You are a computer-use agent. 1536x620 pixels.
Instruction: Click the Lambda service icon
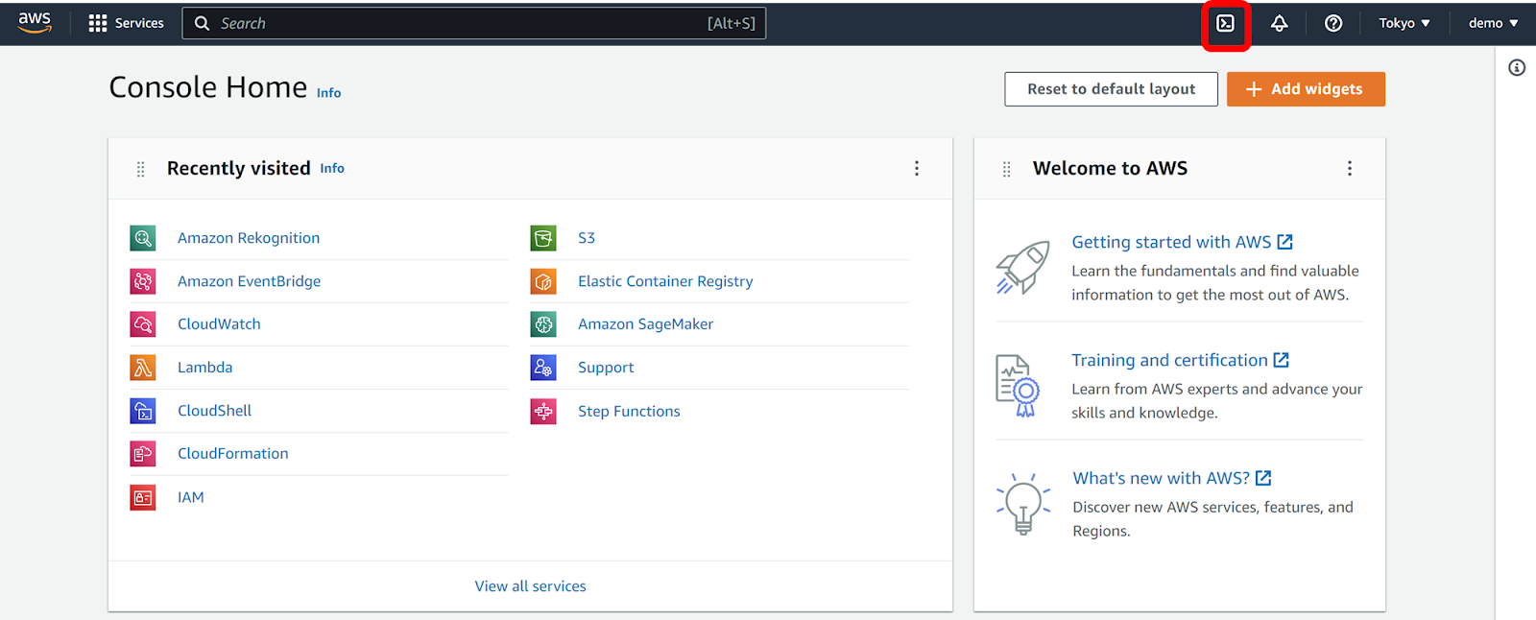pyautogui.click(x=143, y=368)
